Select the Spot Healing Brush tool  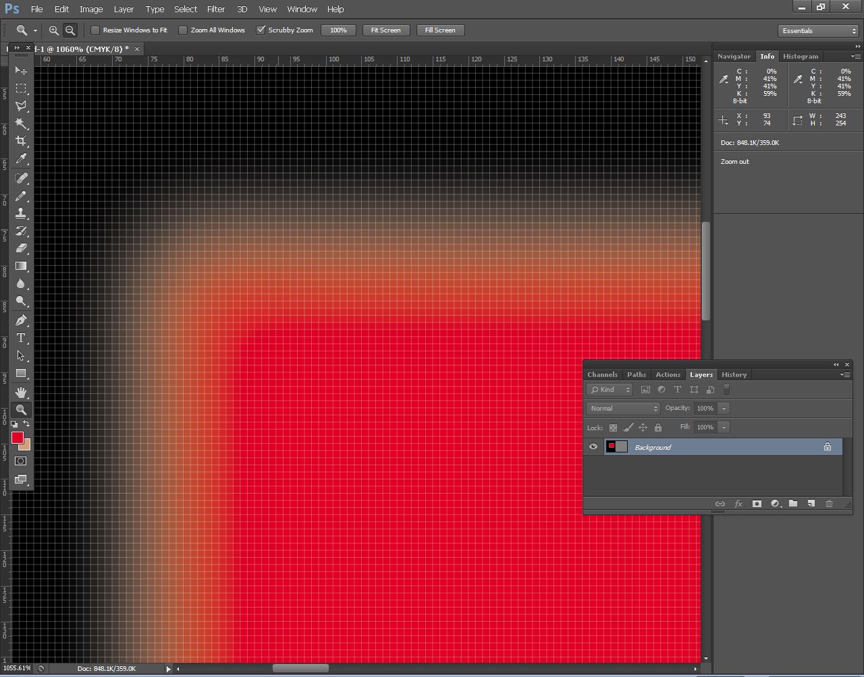21,178
